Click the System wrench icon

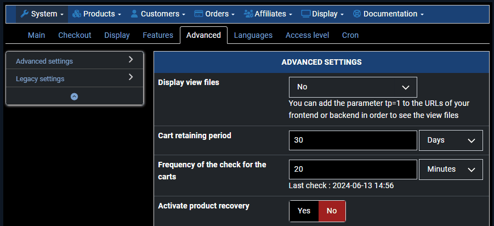[25, 14]
